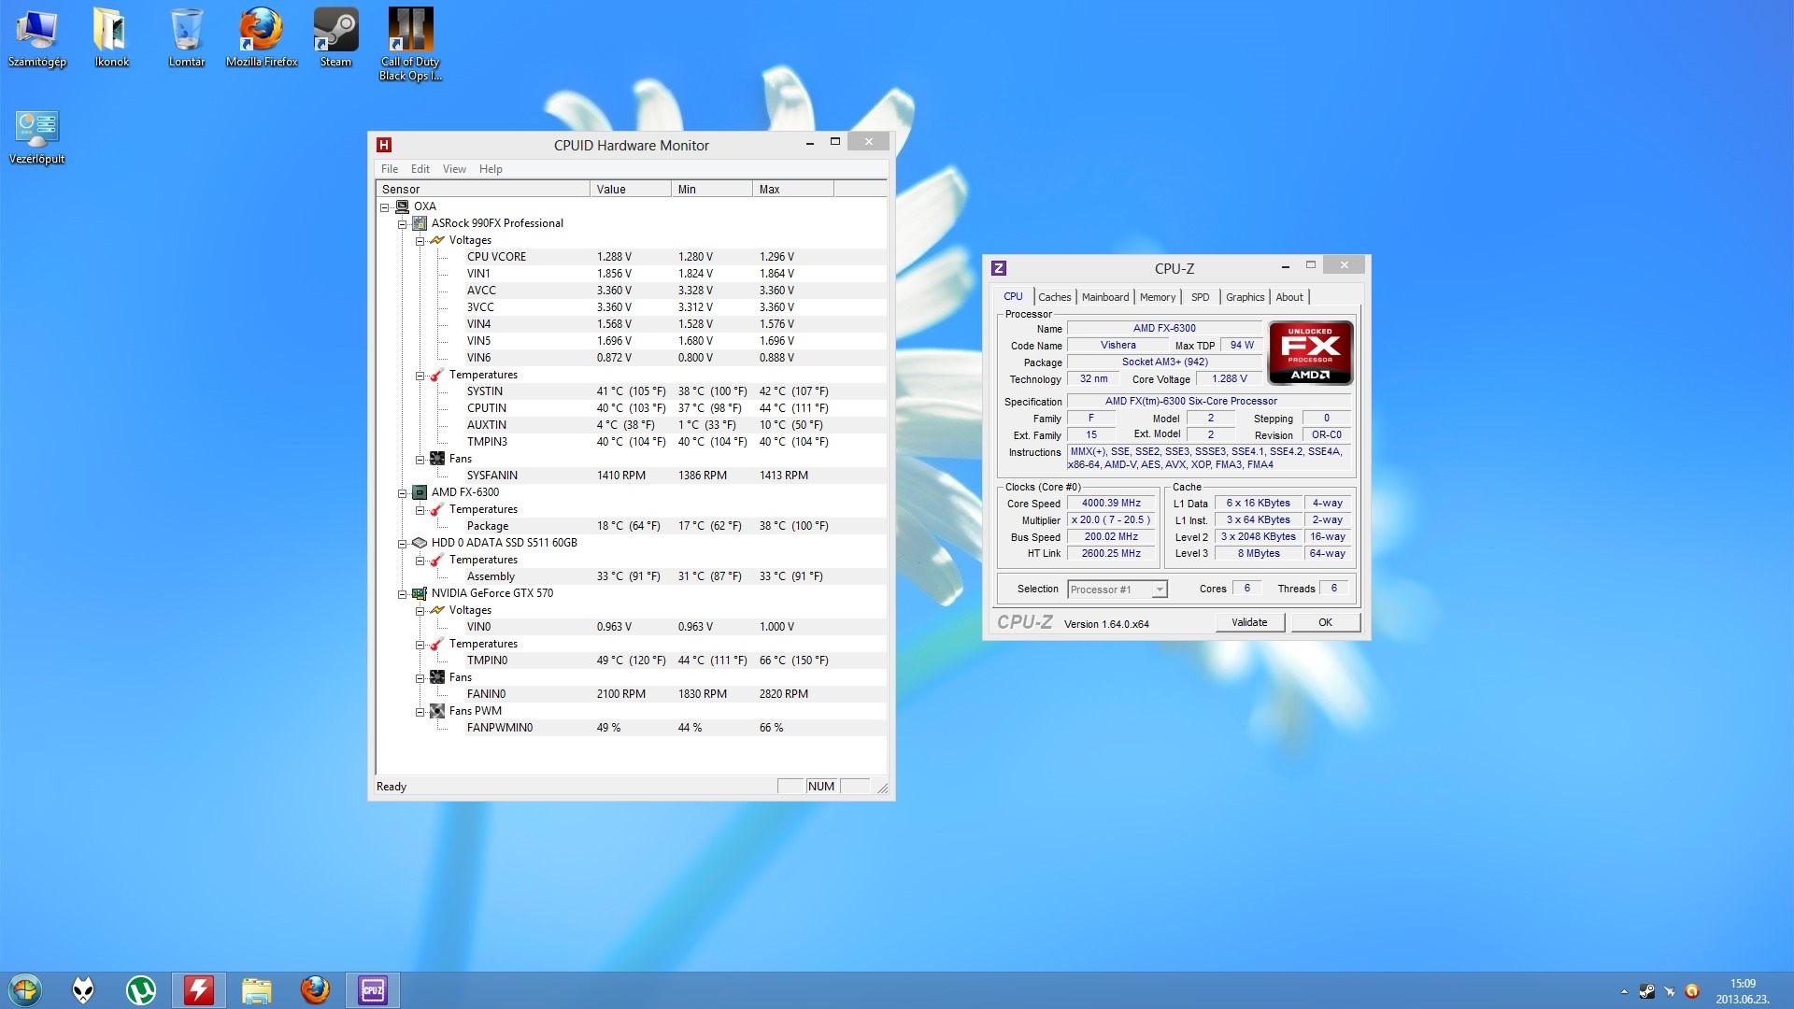Collapse the NVIDIA GeForce GTX 570 node
The image size is (1794, 1009).
[x=402, y=593]
